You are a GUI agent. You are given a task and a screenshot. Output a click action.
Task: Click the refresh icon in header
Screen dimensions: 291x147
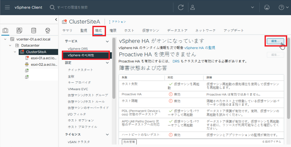point(181,7)
